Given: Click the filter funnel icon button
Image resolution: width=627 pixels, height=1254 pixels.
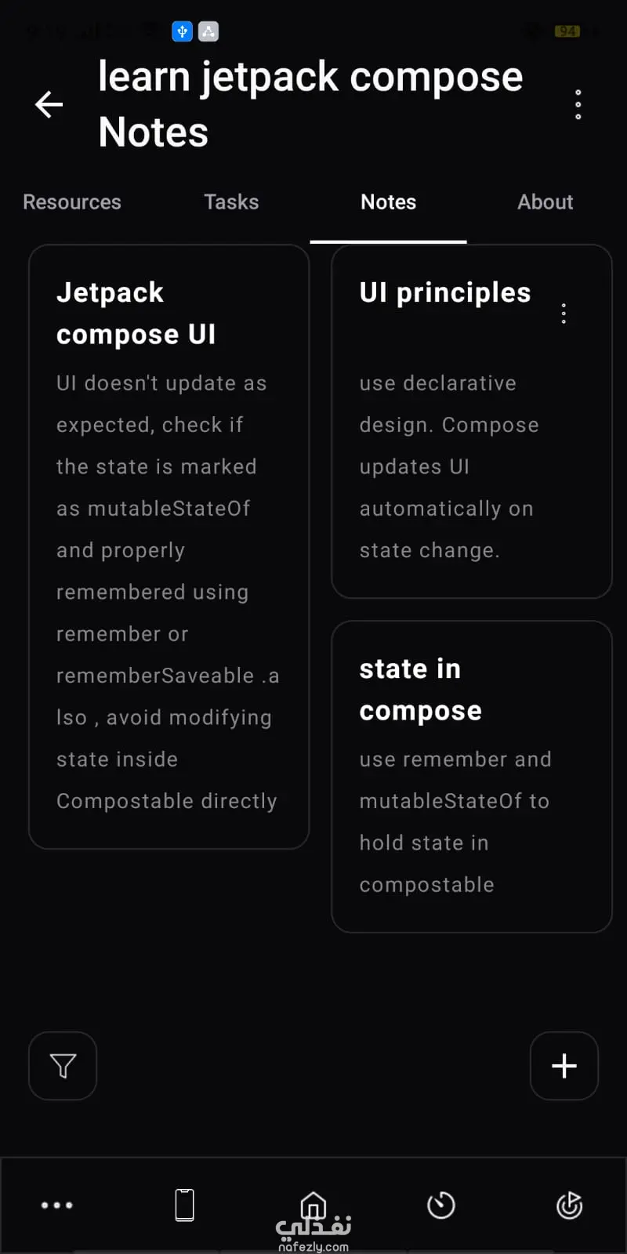Looking at the screenshot, I should tap(63, 1066).
